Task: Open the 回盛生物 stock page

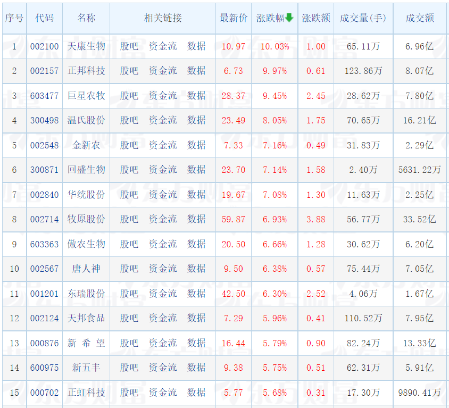Action: pos(86,170)
